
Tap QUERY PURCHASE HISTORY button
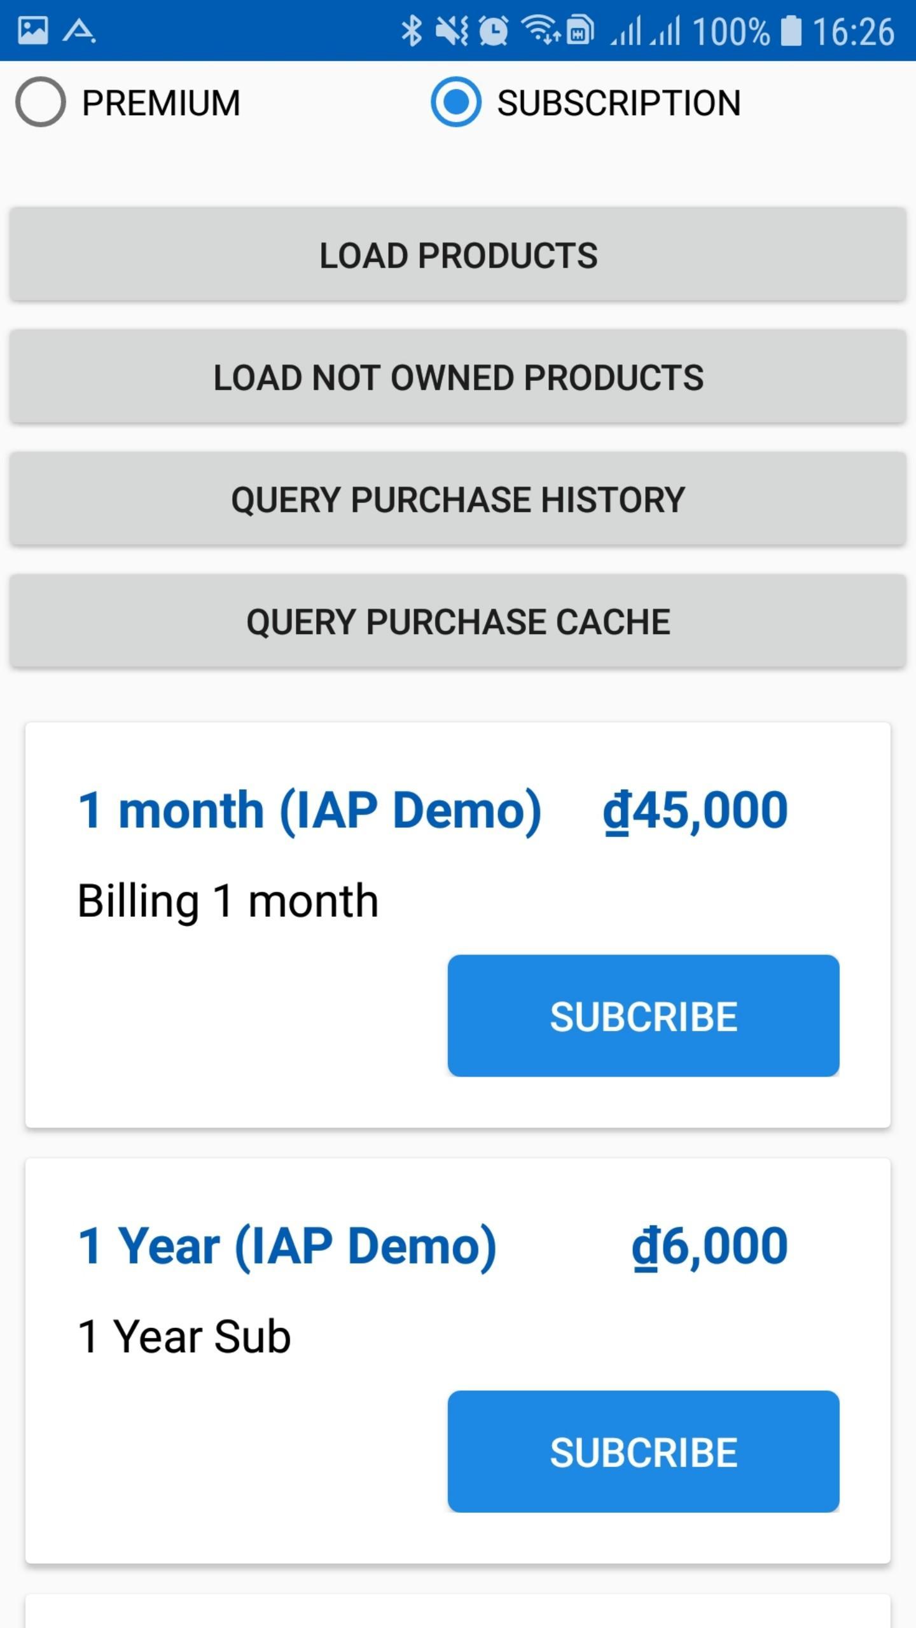point(458,499)
